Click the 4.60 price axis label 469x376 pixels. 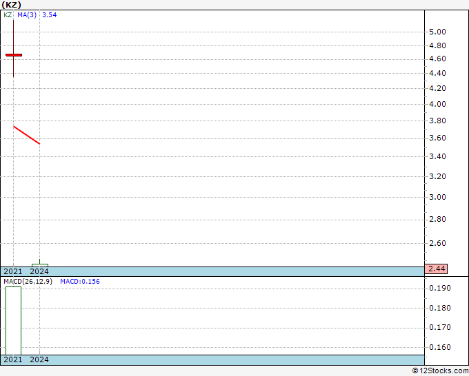point(437,59)
